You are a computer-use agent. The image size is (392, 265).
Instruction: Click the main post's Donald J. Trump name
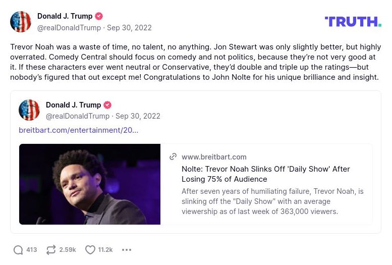click(65, 16)
